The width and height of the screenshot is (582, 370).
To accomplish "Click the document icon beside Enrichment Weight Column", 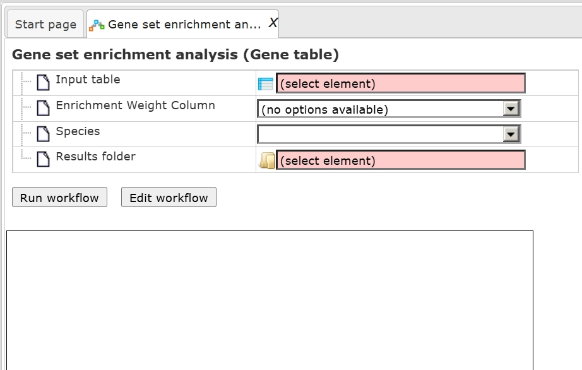I will point(43,108).
